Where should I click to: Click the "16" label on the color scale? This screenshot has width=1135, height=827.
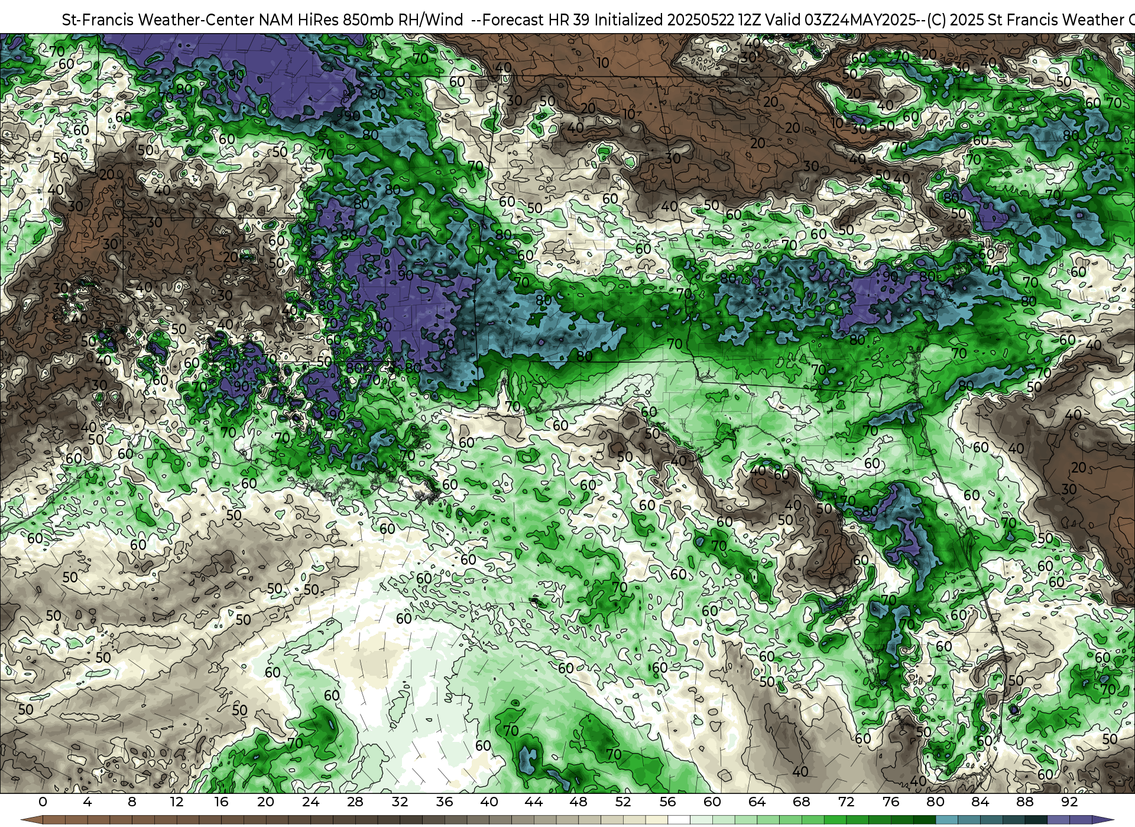(221, 802)
